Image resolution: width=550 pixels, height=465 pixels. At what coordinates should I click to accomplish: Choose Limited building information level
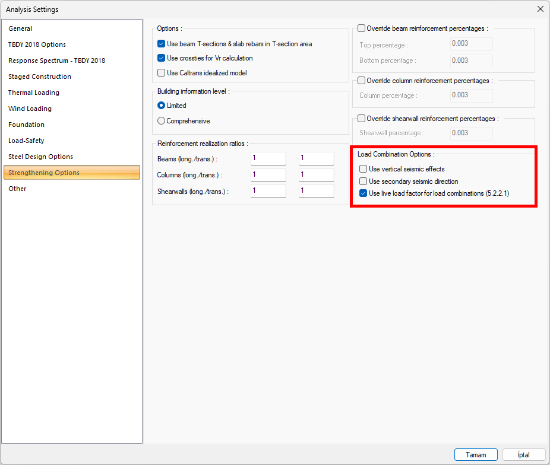click(162, 106)
